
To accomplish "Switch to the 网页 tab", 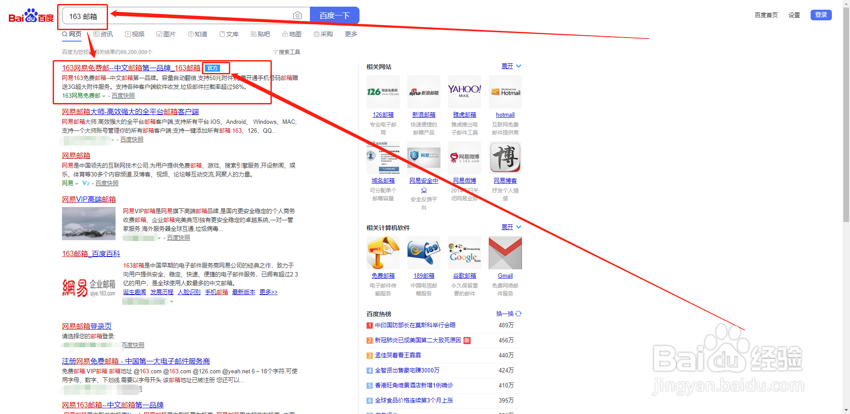I will pos(72,34).
